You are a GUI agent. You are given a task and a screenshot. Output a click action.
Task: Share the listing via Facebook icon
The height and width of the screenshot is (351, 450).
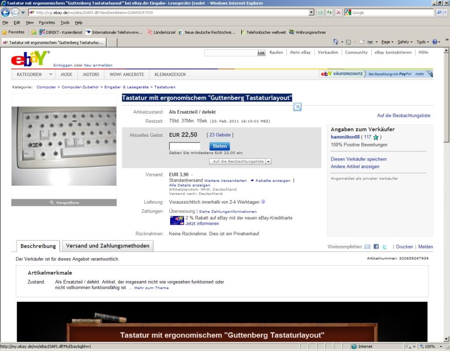(x=376, y=247)
